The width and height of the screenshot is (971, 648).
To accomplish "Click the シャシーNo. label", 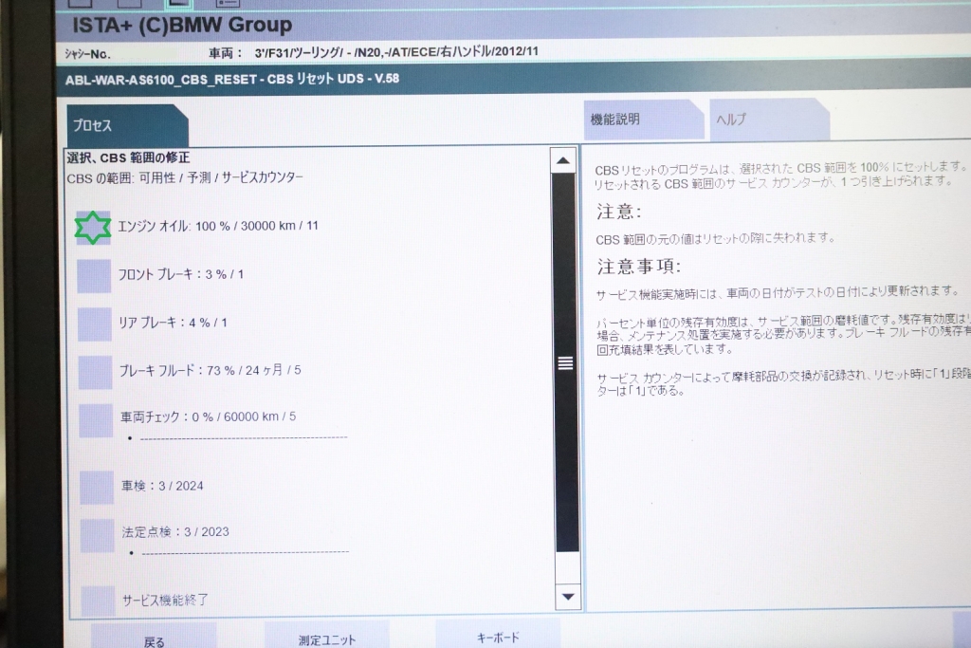I will tap(87, 54).
